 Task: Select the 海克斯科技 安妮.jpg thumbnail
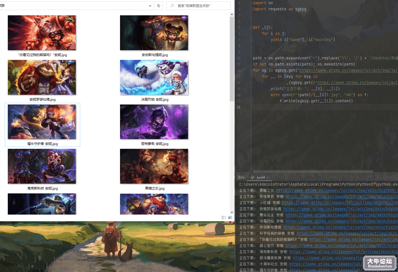tap(42, 166)
